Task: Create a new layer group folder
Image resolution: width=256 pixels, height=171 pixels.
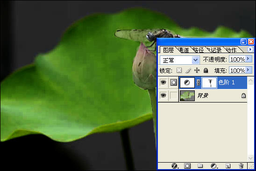Action: (x=200, y=166)
